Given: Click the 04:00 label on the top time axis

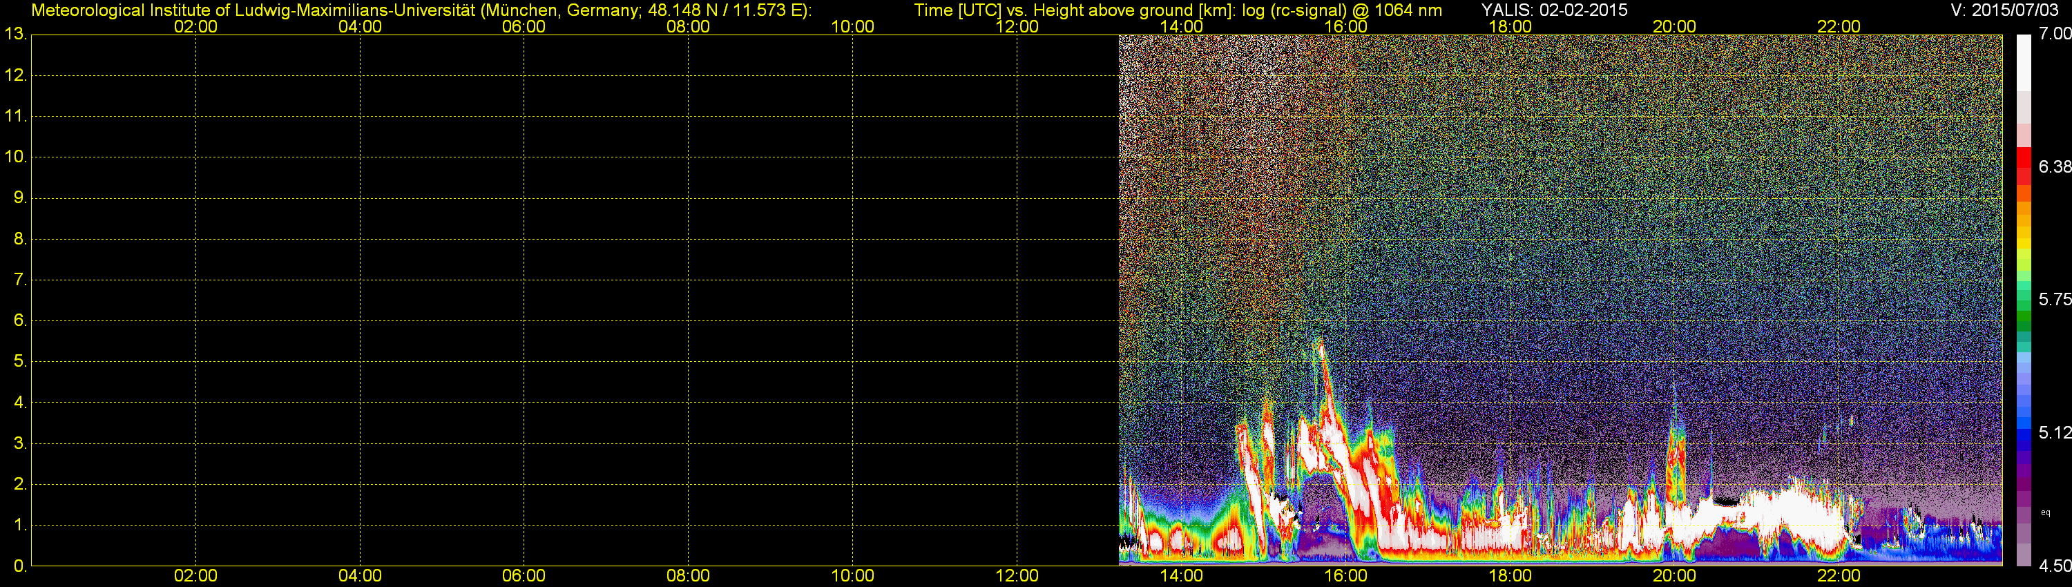Looking at the screenshot, I should (360, 26).
